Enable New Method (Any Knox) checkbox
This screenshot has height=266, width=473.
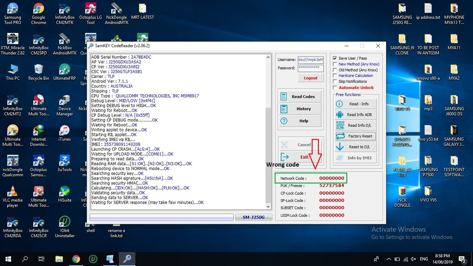[x=335, y=64]
